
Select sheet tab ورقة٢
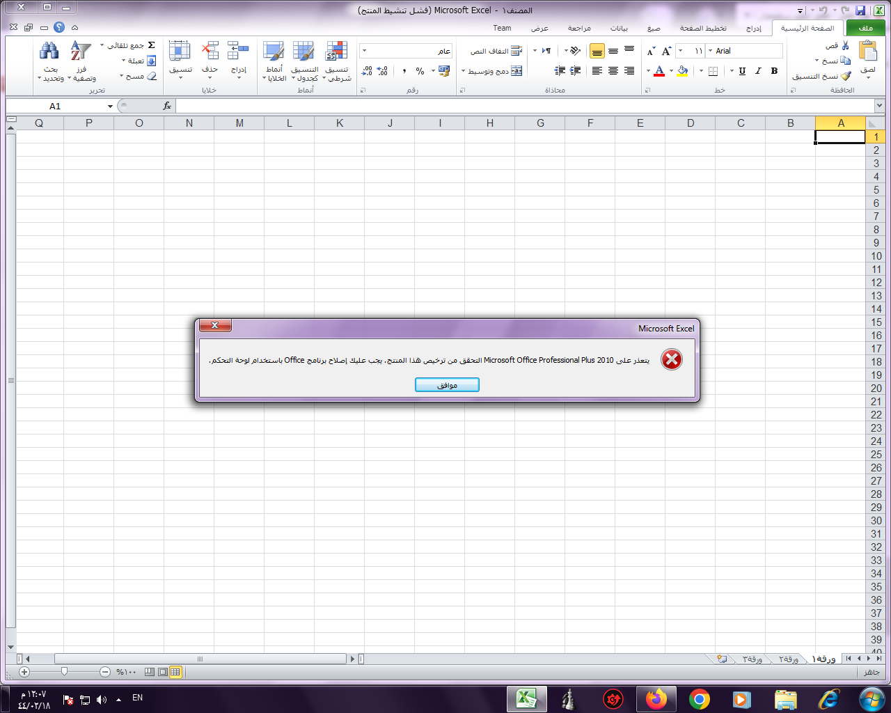click(x=789, y=659)
